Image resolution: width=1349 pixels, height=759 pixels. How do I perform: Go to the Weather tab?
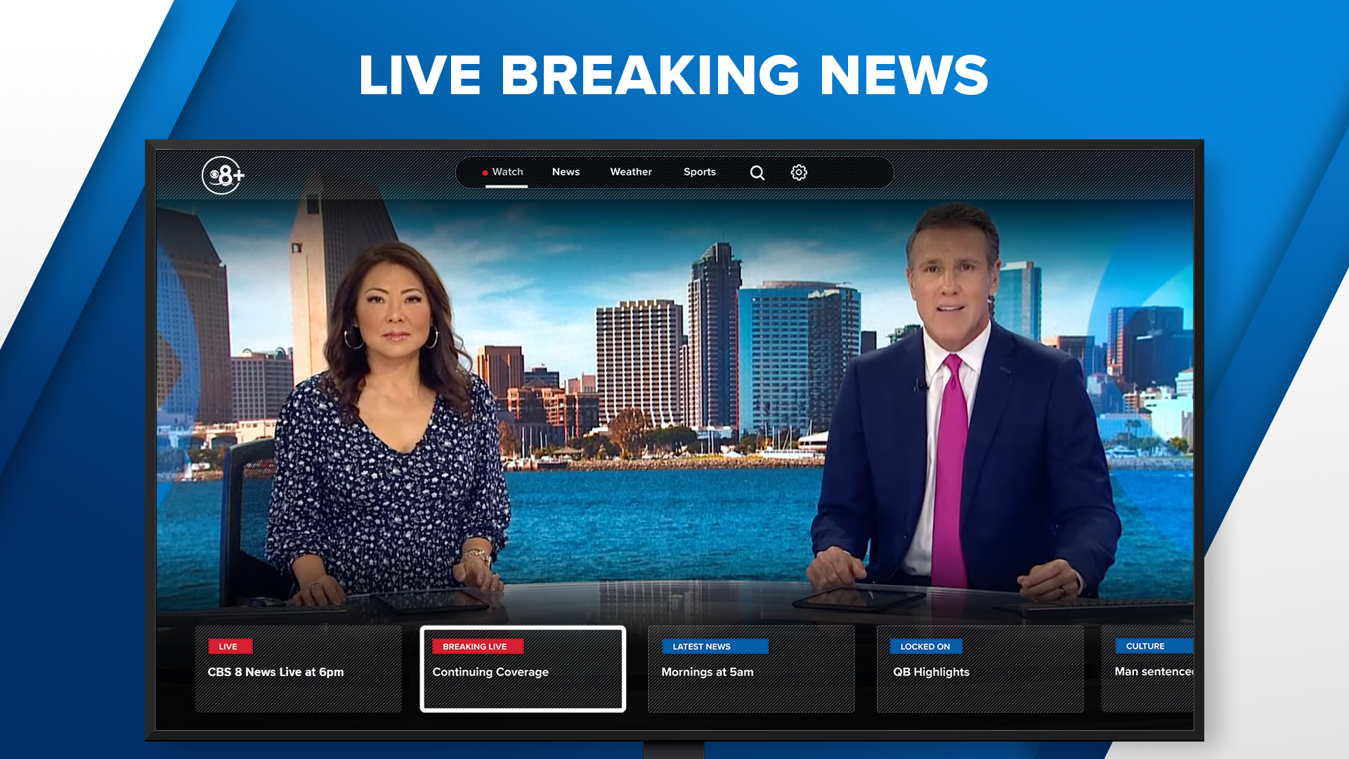click(631, 172)
